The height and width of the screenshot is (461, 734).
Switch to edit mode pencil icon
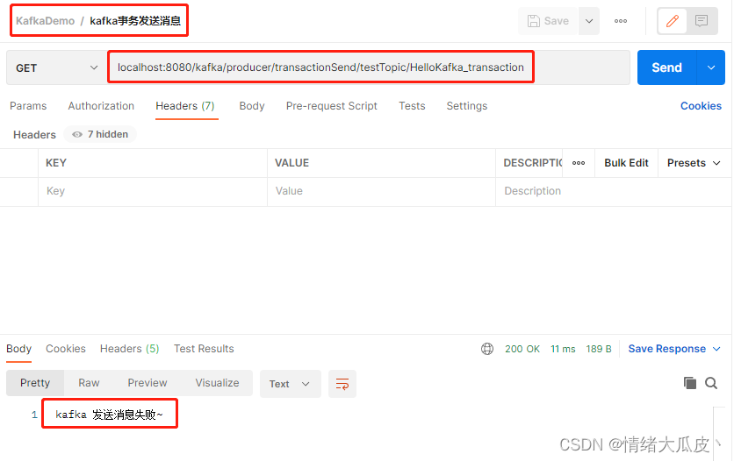click(x=673, y=21)
